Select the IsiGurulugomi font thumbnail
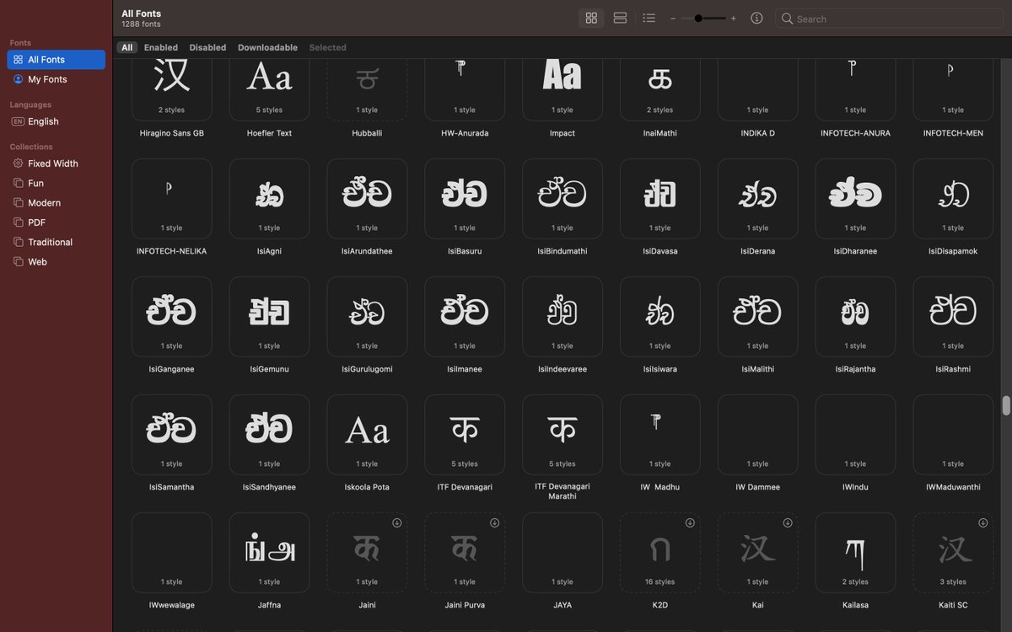Screen dimensions: 1012x632 [367, 317]
